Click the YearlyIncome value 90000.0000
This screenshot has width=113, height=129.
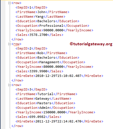53,30
